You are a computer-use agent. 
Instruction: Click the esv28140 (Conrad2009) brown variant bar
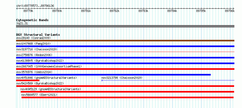[125, 41]
